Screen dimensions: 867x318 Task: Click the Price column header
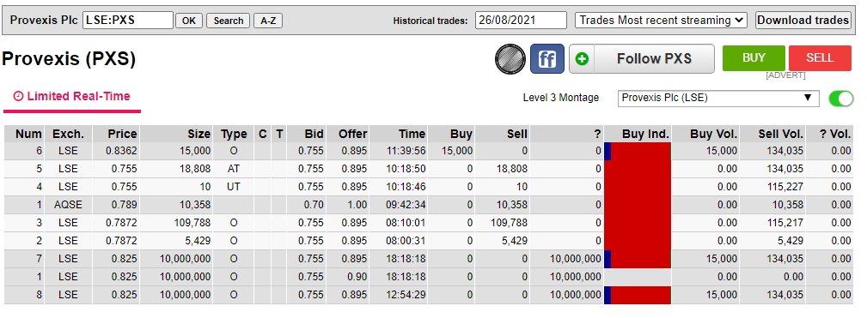[115, 134]
